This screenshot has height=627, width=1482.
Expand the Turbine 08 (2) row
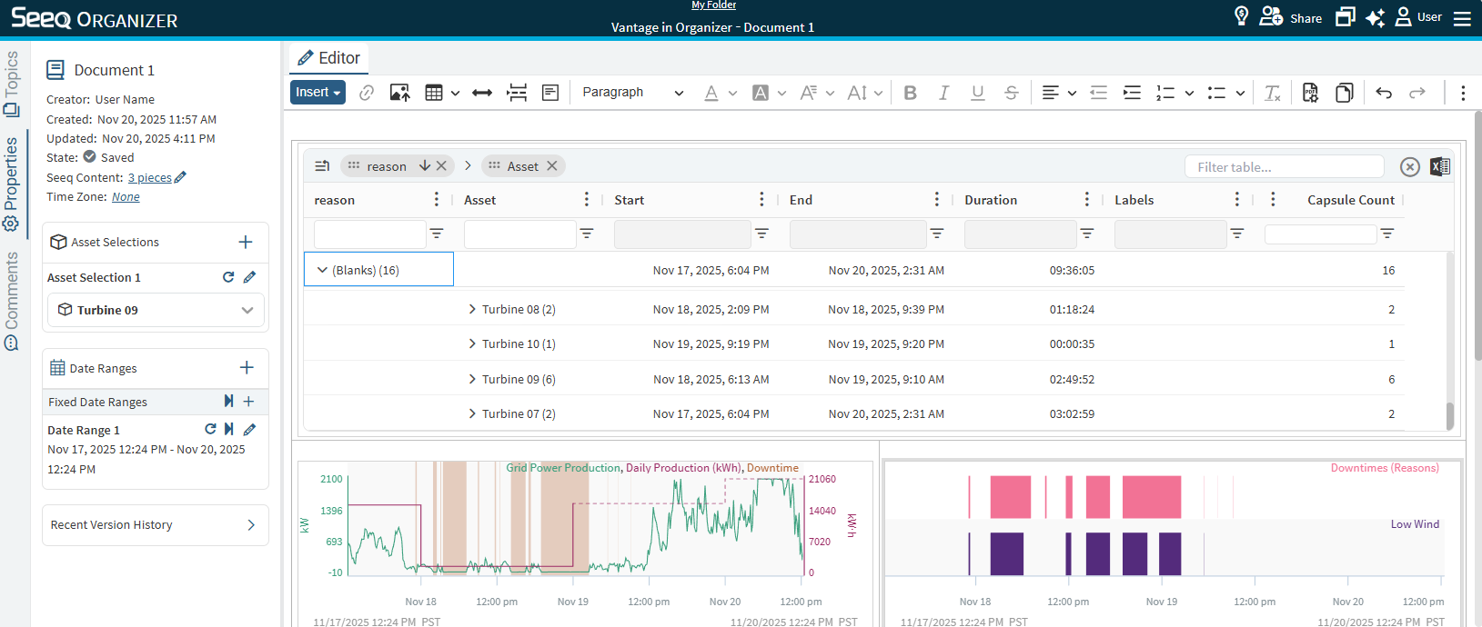pyautogui.click(x=472, y=309)
